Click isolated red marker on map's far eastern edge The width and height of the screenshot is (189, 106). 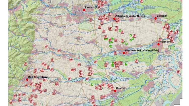point(178,72)
